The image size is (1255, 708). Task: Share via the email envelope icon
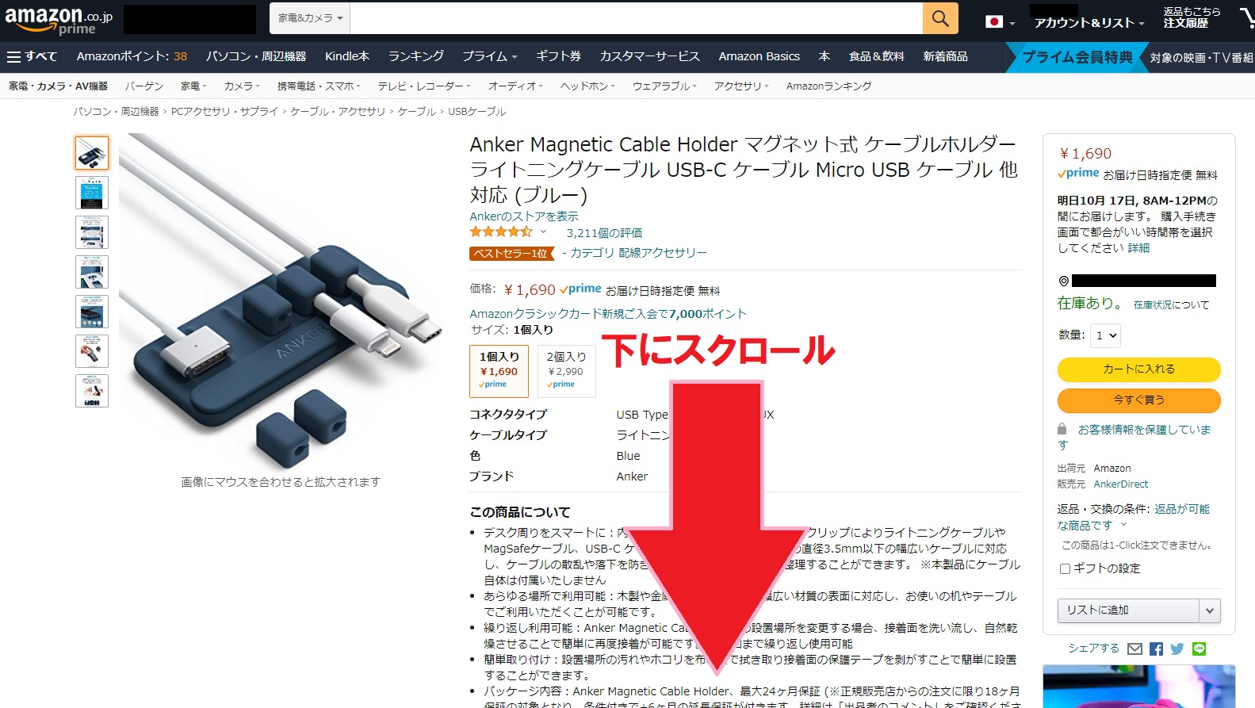[1134, 649]
